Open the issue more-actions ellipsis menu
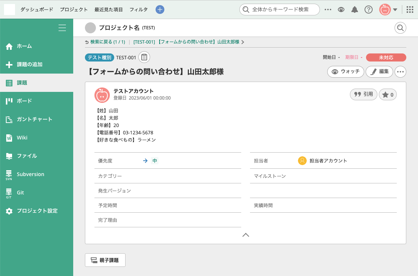 400,72
